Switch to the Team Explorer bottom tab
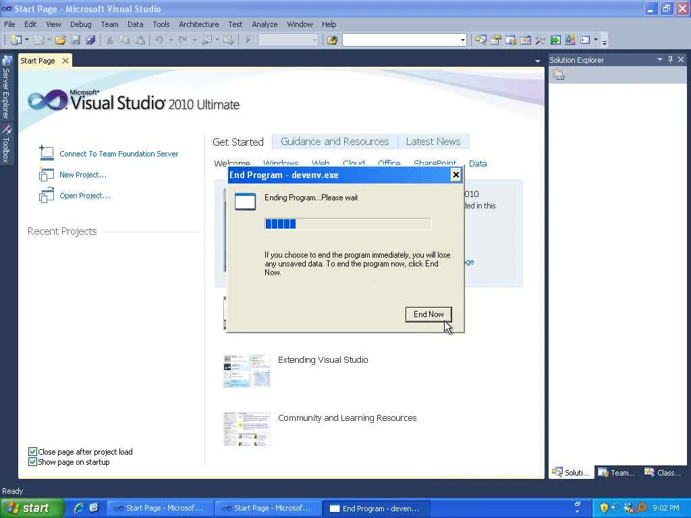This screenshot has width=691, height=518. click(x=617, y=472)
